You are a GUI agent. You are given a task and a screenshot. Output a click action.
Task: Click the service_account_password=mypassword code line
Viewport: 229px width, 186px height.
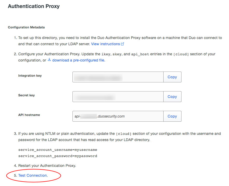pos(58,156)
